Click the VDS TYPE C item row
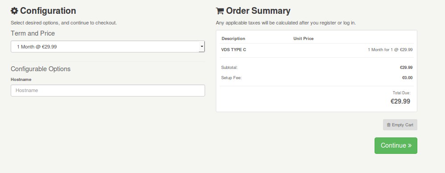 317,49
